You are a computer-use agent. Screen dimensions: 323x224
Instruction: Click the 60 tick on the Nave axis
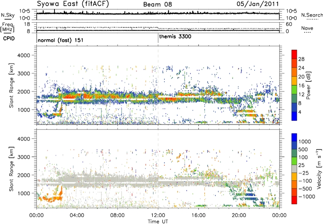(289, 24)
